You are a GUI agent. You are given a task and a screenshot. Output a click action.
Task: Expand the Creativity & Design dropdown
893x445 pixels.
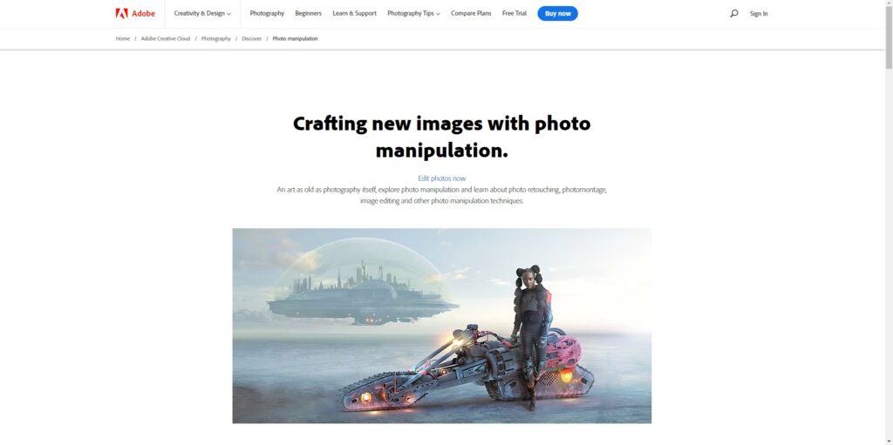[202, 13]
